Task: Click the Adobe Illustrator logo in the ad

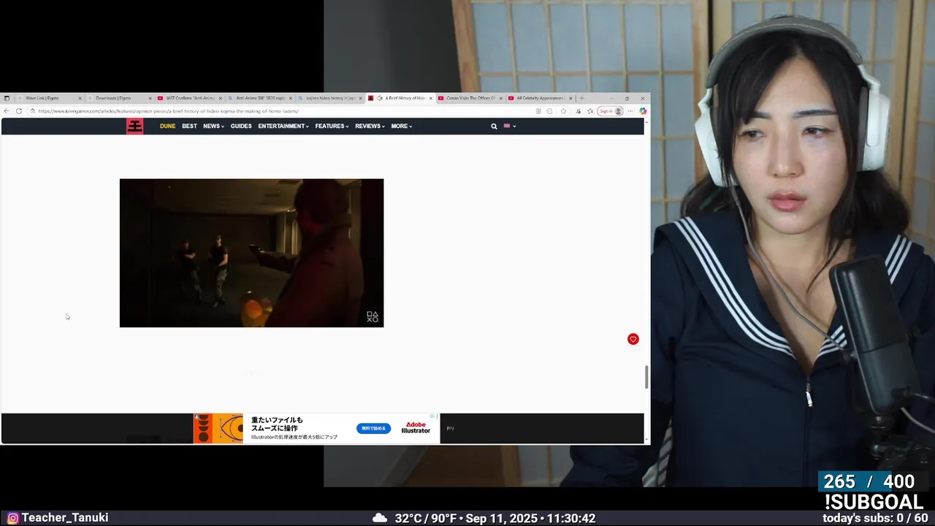Action: [416, 428]
